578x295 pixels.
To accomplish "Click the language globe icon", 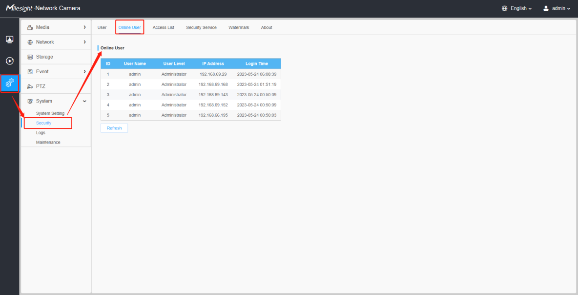I will click(x=505, y=8).
